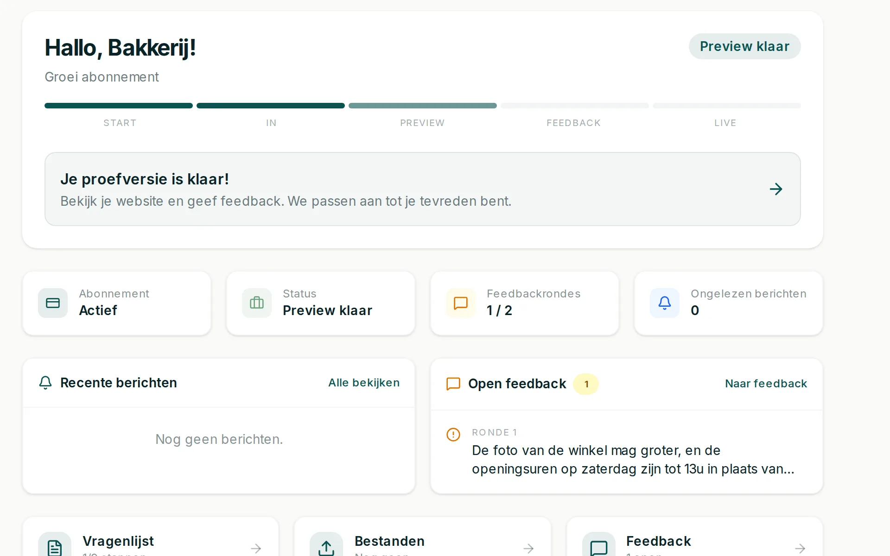This screenshot has height=556, width=890.
Task: Click the Status briefcase icon
Action: pyautogui.click(x=257, y=303)
